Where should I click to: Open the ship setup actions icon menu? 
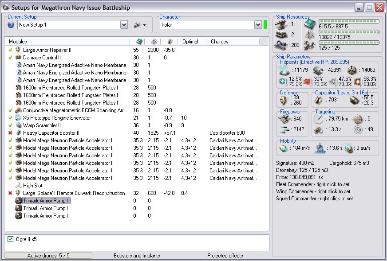137,25
